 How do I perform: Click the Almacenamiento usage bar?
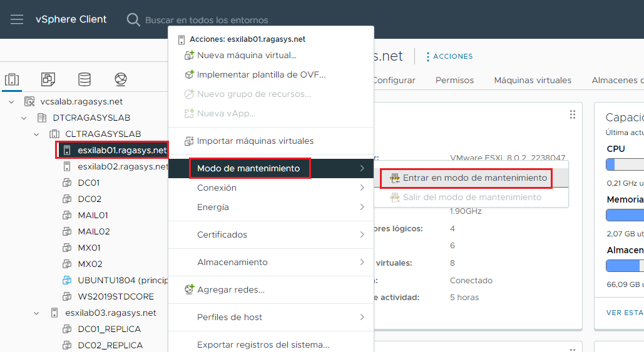(x=625, y=266)
